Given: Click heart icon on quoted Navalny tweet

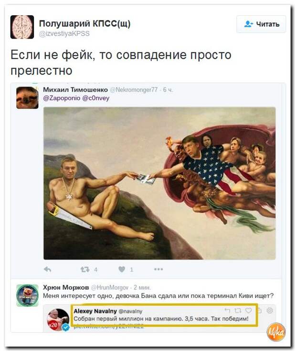Looking at the screenshot, I should pos(248,310).
